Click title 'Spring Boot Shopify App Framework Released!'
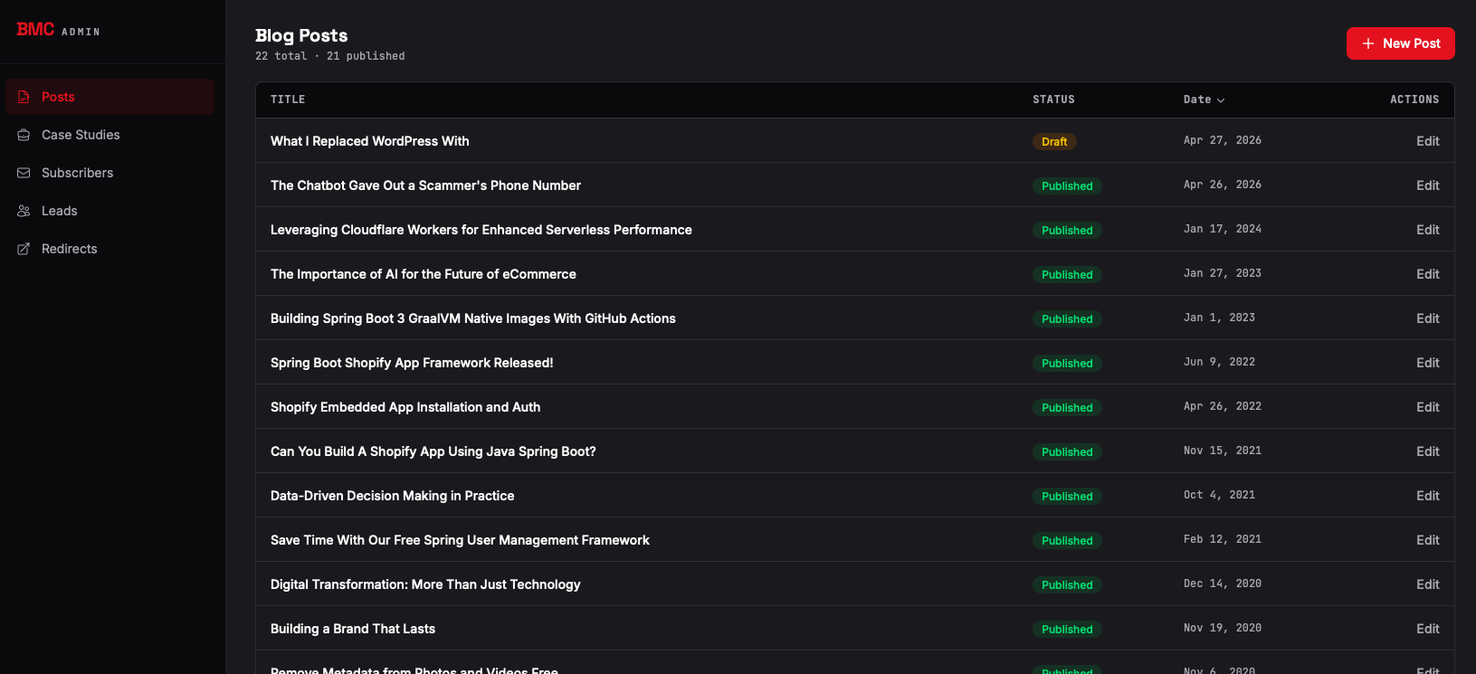Image resolution: width=1476 pixels, height=674 pixels. click(412, 363)
